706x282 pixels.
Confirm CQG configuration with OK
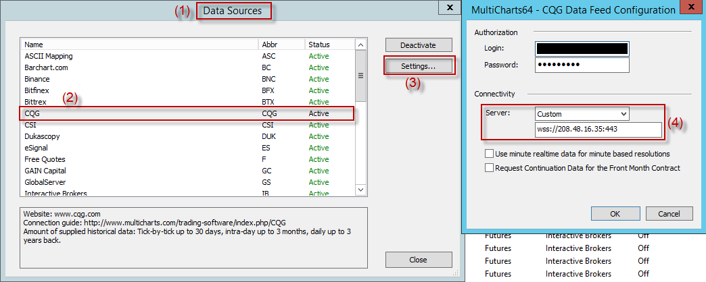coord(615,214)
